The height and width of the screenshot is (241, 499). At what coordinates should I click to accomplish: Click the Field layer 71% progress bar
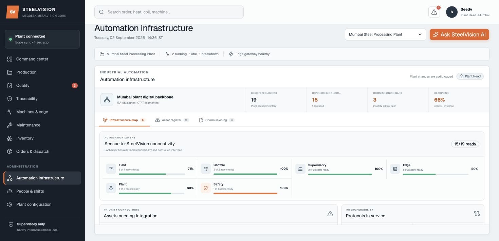click(152, 174)
